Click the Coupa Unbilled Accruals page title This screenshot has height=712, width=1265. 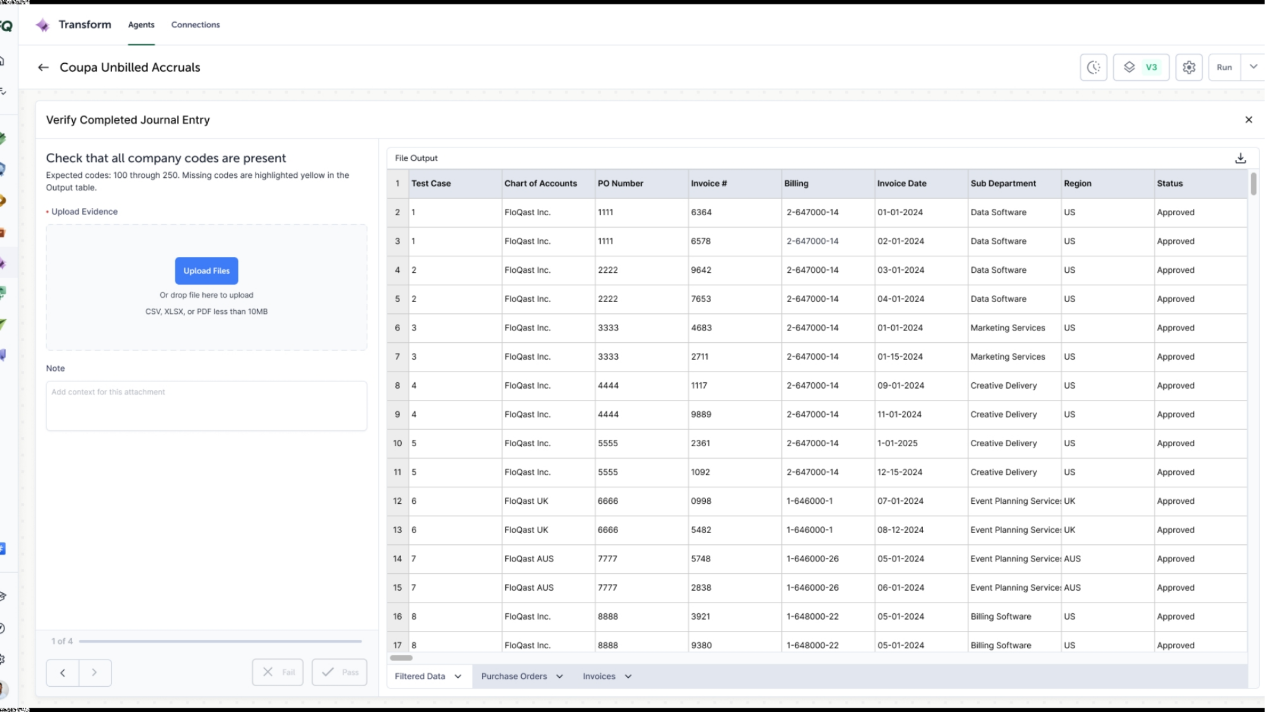[130, 68]
